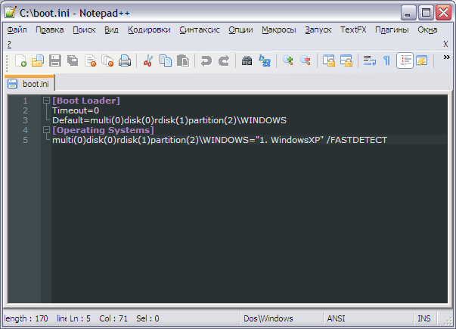
Task: Open the Кодировки menu
Action: pos(149,29)
